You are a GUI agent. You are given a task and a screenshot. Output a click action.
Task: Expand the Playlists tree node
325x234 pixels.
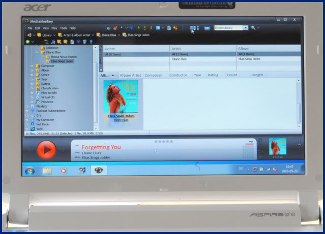click(27, 107)
